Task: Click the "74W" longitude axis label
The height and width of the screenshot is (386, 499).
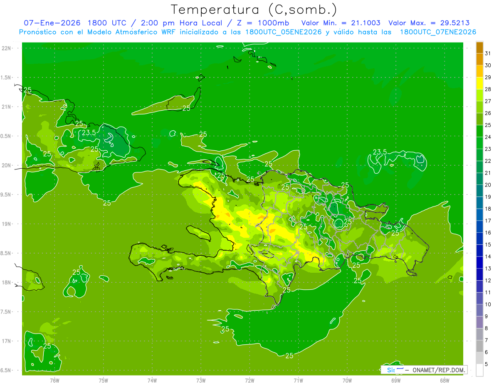Action: point(152,380)
